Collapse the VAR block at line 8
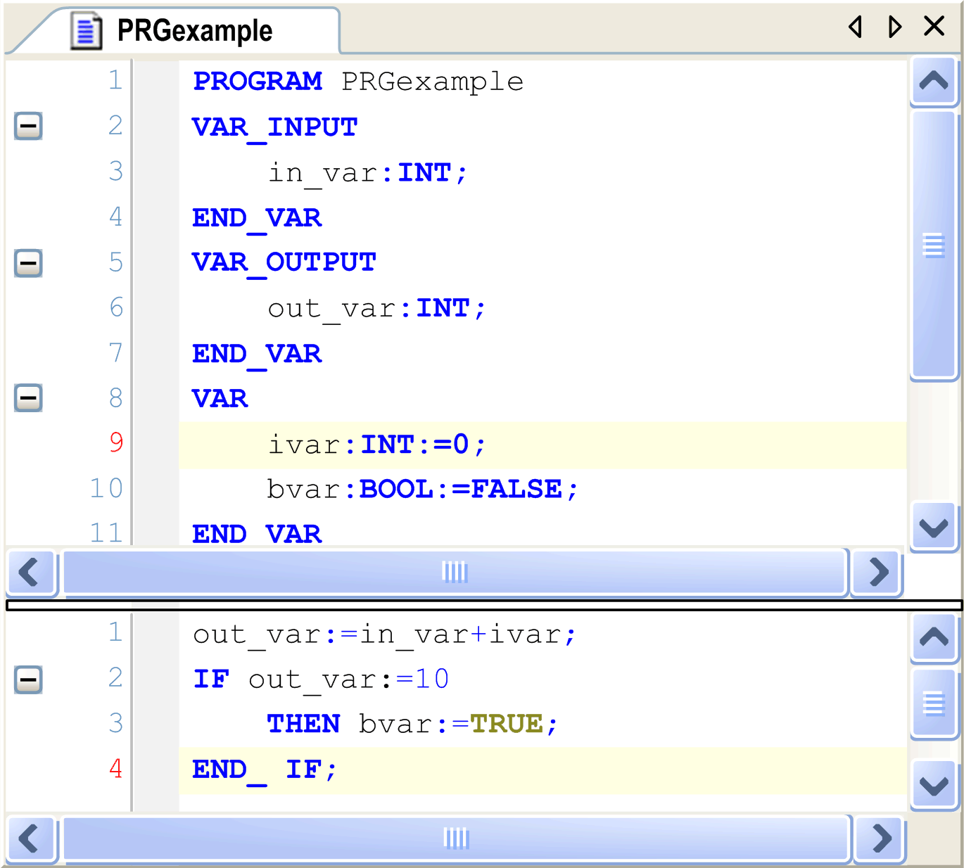The height and width of the screenshot is (868, 964). (28, 398)
